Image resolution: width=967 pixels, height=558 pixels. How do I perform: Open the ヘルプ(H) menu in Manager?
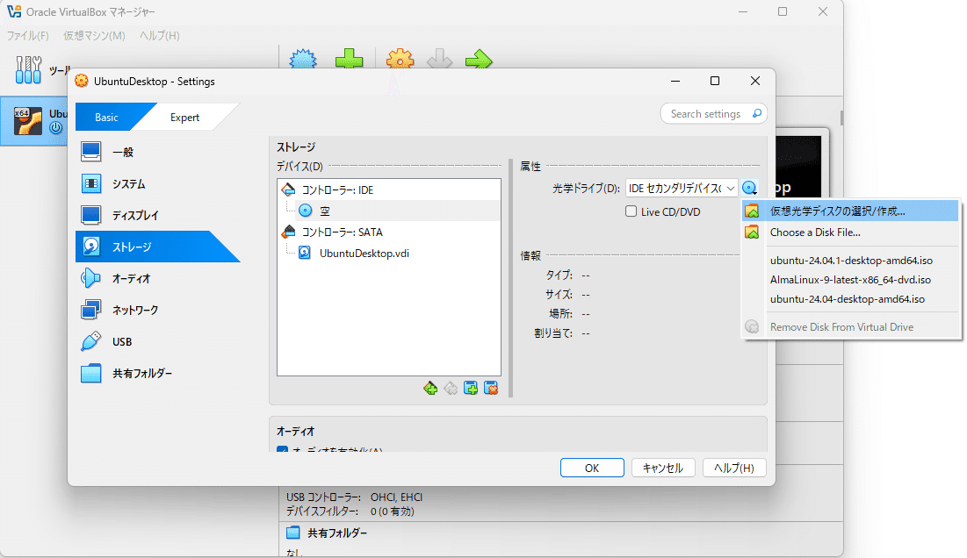pos(160,36)
